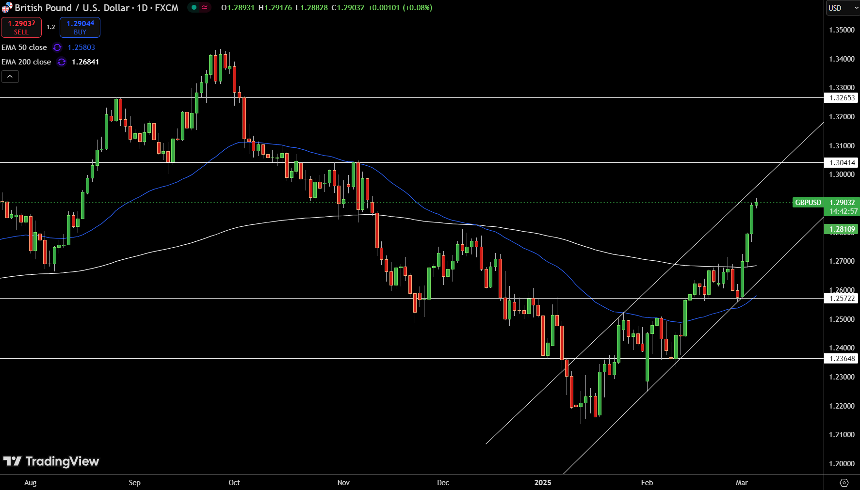Click the Feb label on time axis
This screenshot has width=860, height=490.
[x=647, y=483]
